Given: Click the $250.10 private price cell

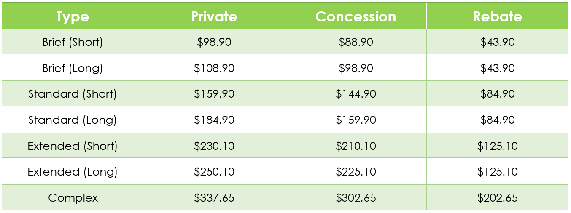Looking at the screenshot, I should click(214, 172).
